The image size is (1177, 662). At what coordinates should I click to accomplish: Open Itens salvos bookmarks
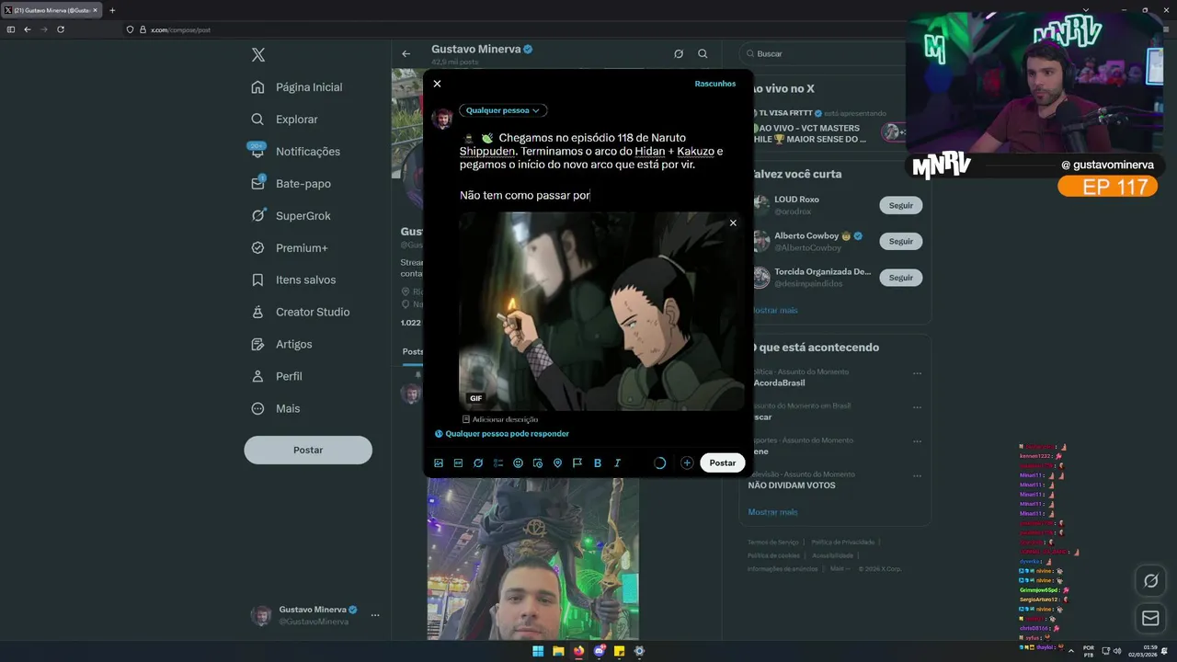[x=293, y=280]
